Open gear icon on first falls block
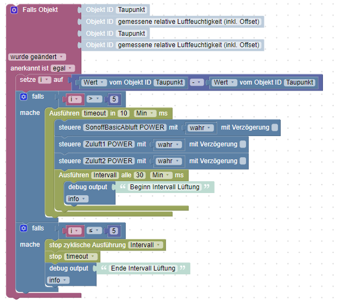This screenshot has height=302, width=343. [23, 97]
